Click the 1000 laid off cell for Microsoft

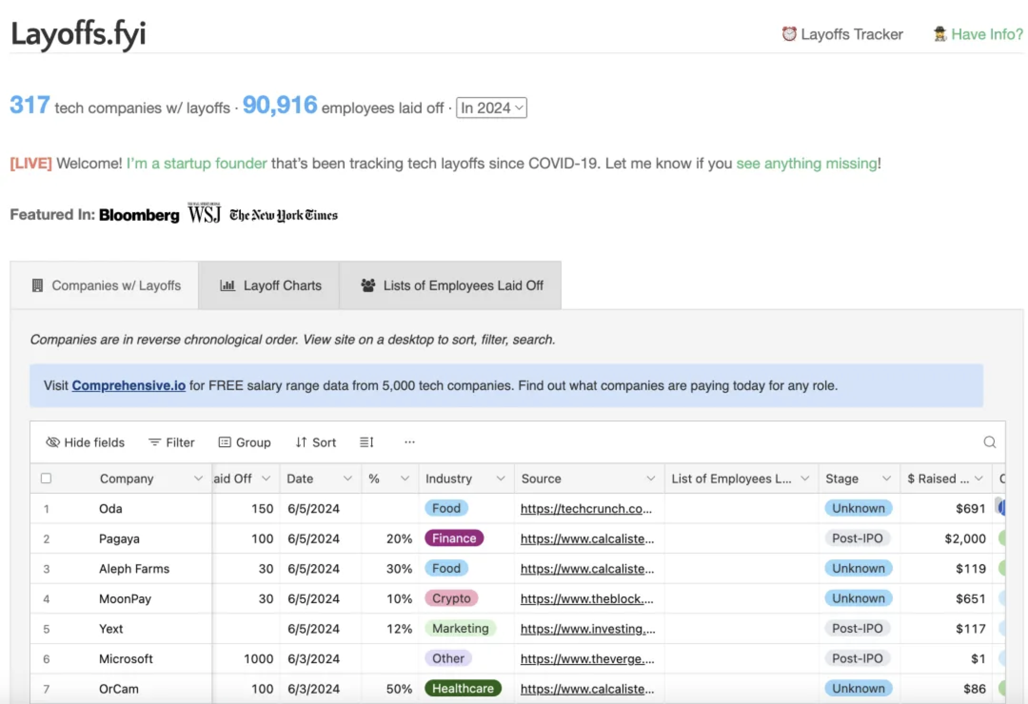(x=246, y=659)
